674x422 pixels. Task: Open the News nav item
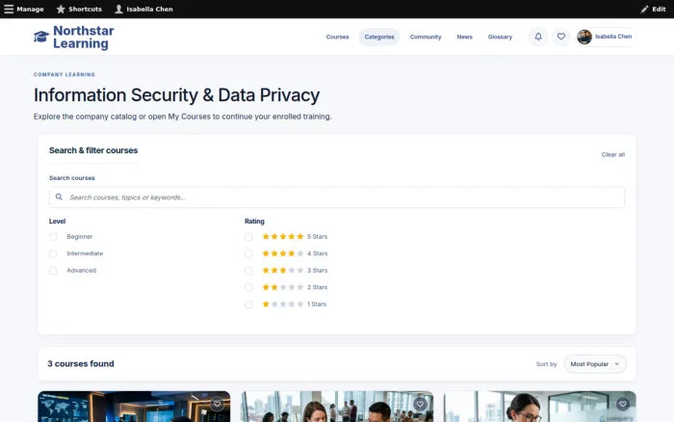(x=465, y=37)
